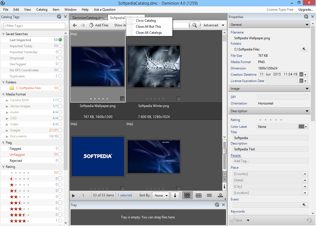Switch to list lines view
316x226 pixels.
tap(209, 195)
